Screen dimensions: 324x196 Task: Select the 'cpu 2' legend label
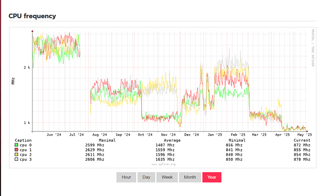(x=26, y=155)
